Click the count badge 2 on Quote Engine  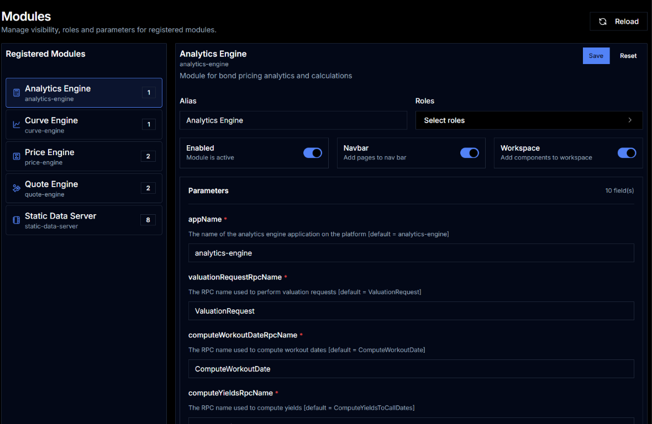tap(148, 188)
